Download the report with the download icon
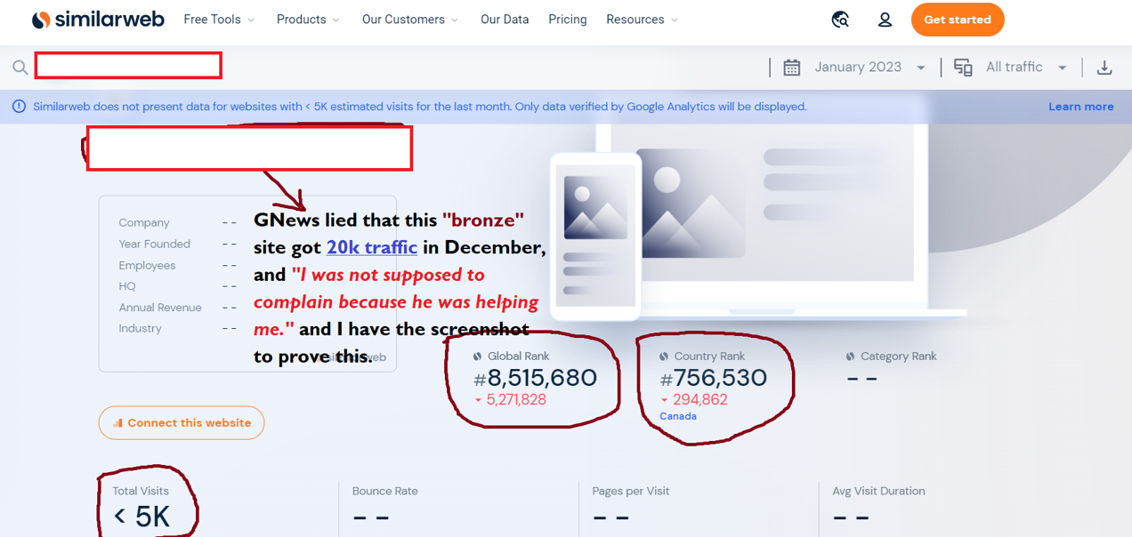Image resolution: width=1132 pixels, height=537 pixels. [1104, 68]
